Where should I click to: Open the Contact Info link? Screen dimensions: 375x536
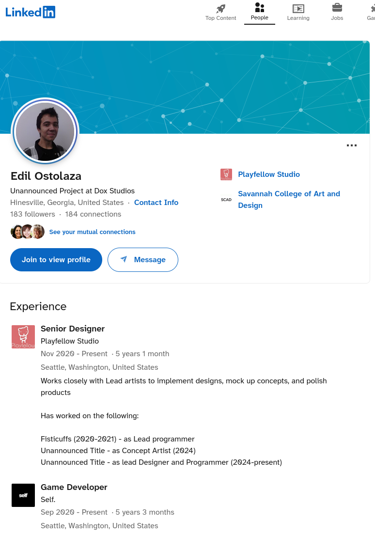click(x=156, y=203)
